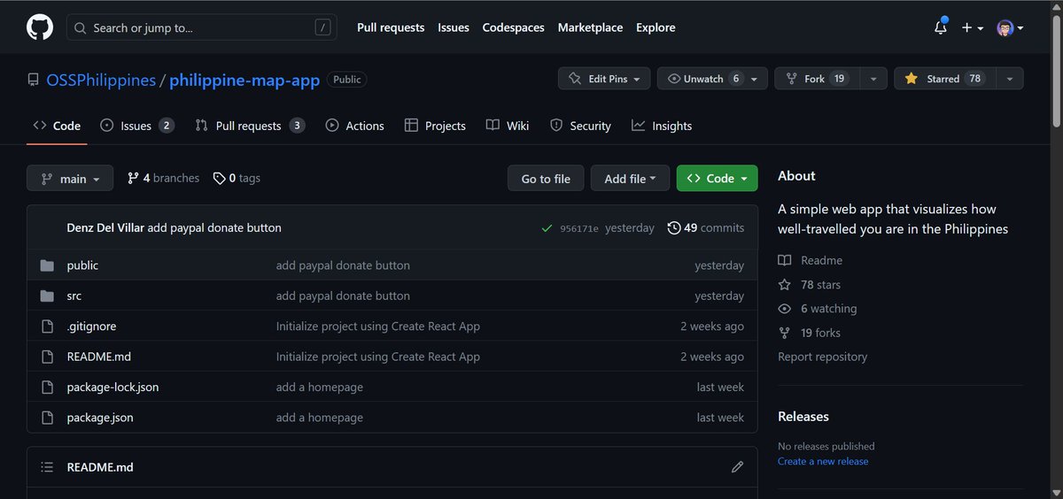Open the main branch selector
Viewport: 1063px width, 499px height.
[70, 179]
